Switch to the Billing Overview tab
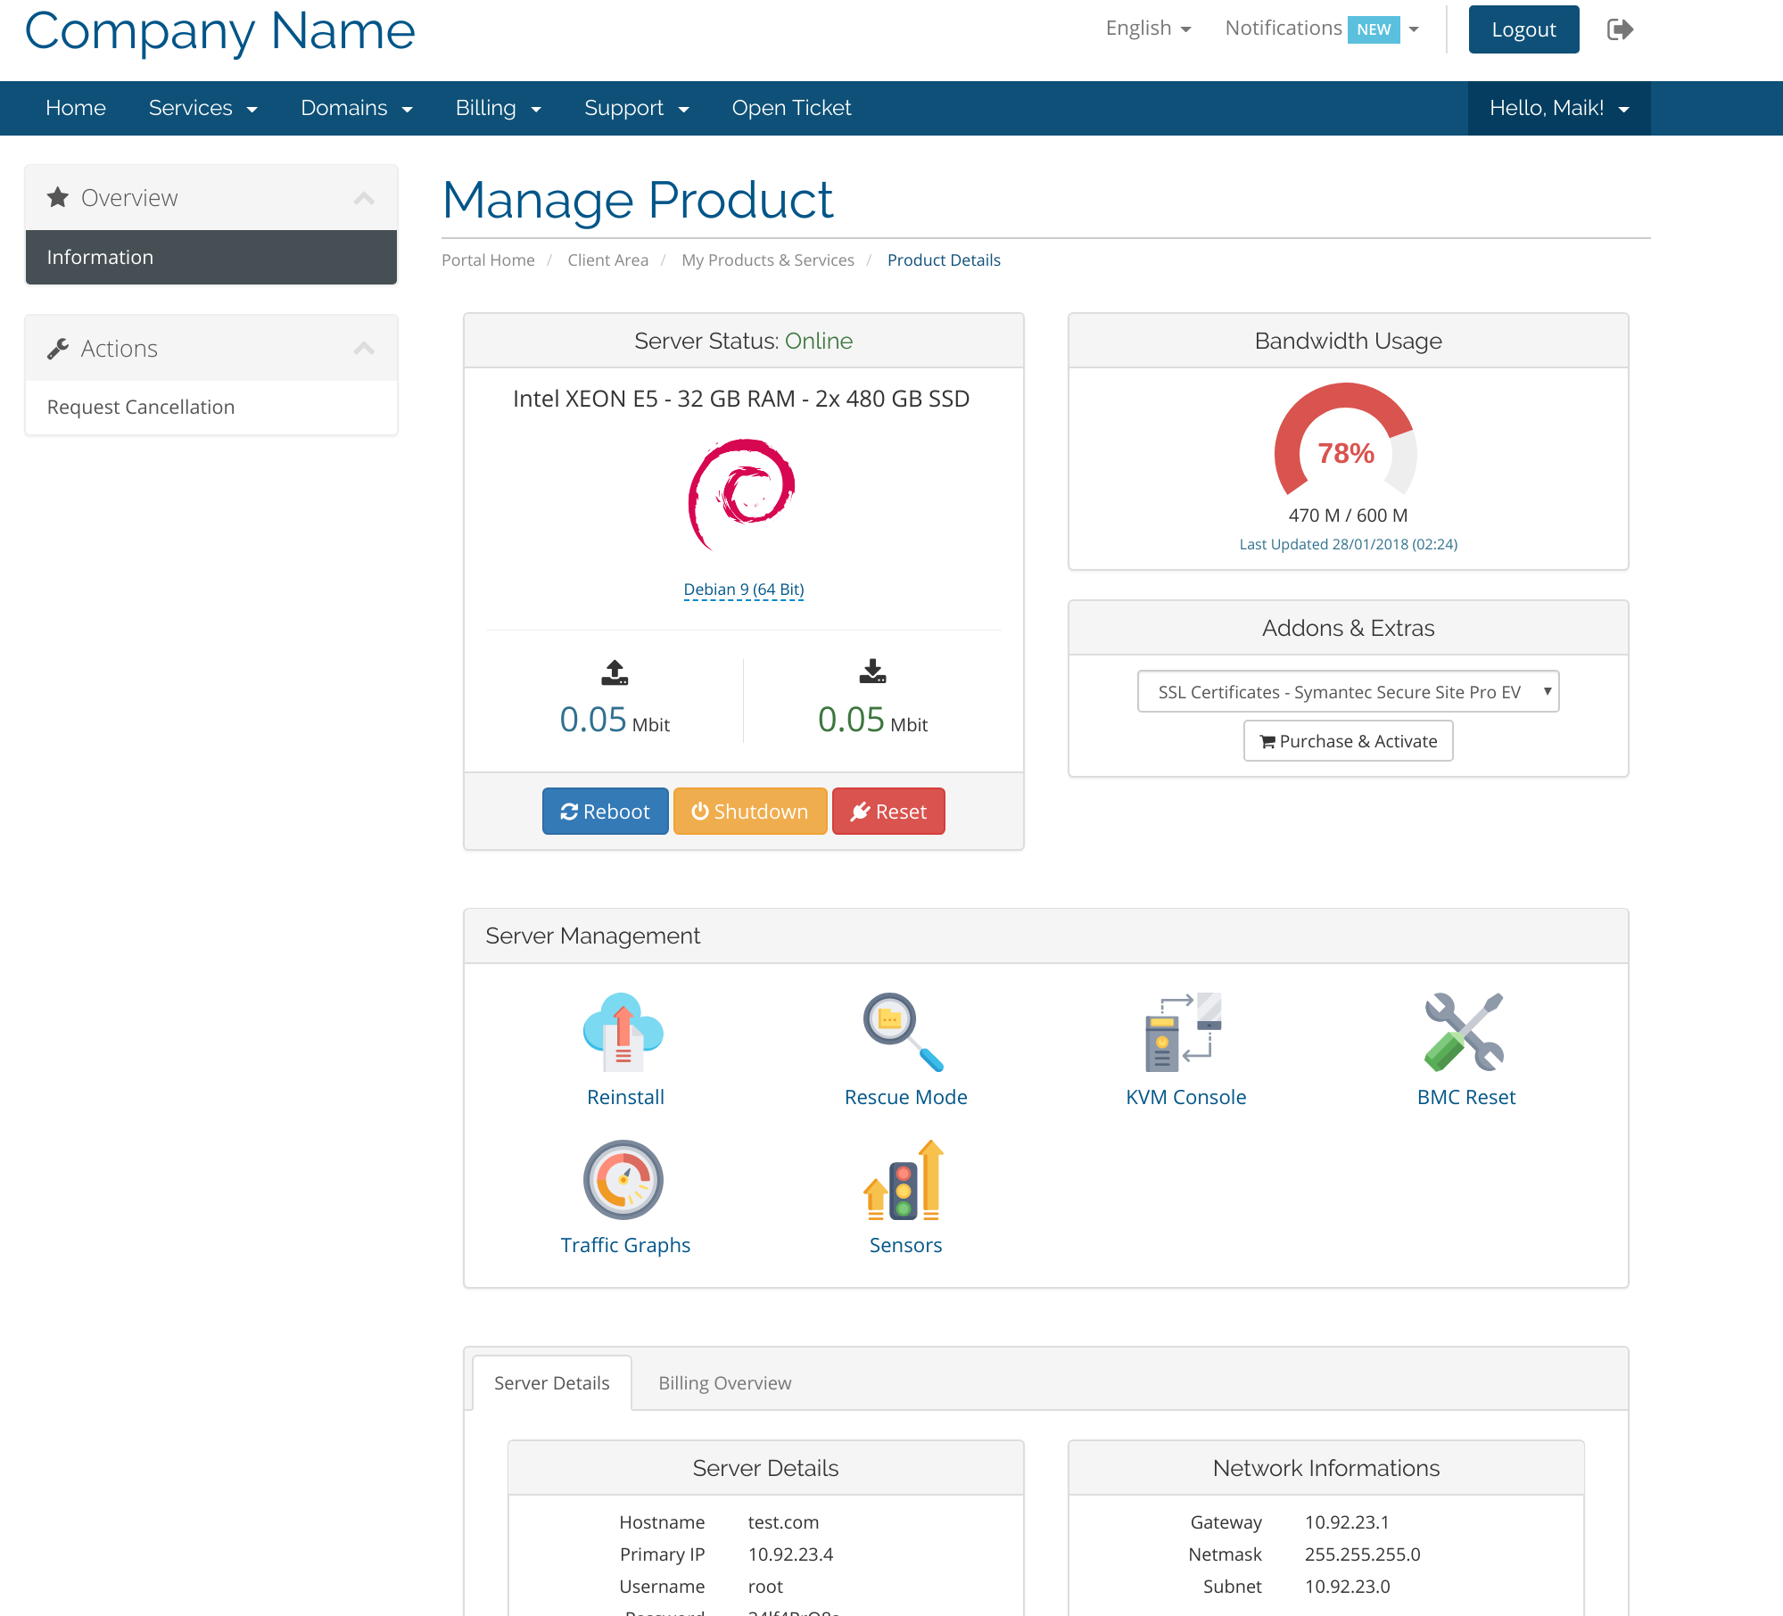This screenshot has width=1783, height=1616. 725,1382
